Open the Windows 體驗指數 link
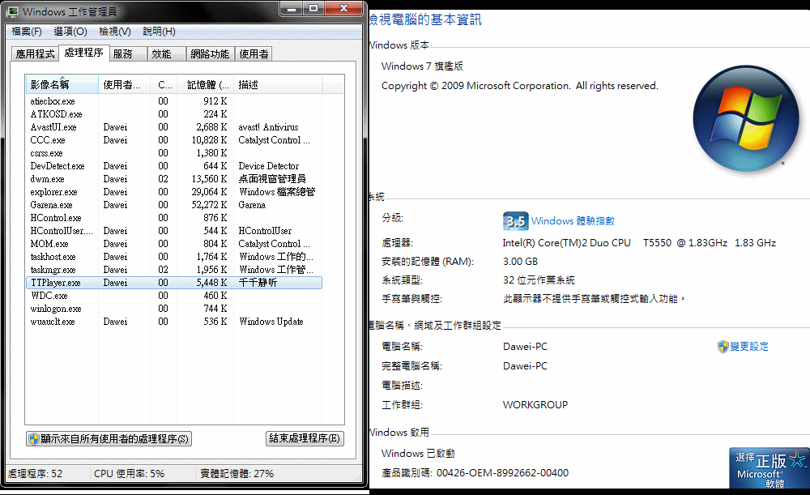810x495 pixels. pyautogui.click(x=573, y=221)
